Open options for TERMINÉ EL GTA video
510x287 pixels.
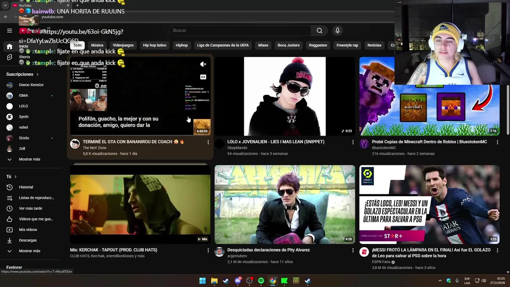[x=208, y=142]
